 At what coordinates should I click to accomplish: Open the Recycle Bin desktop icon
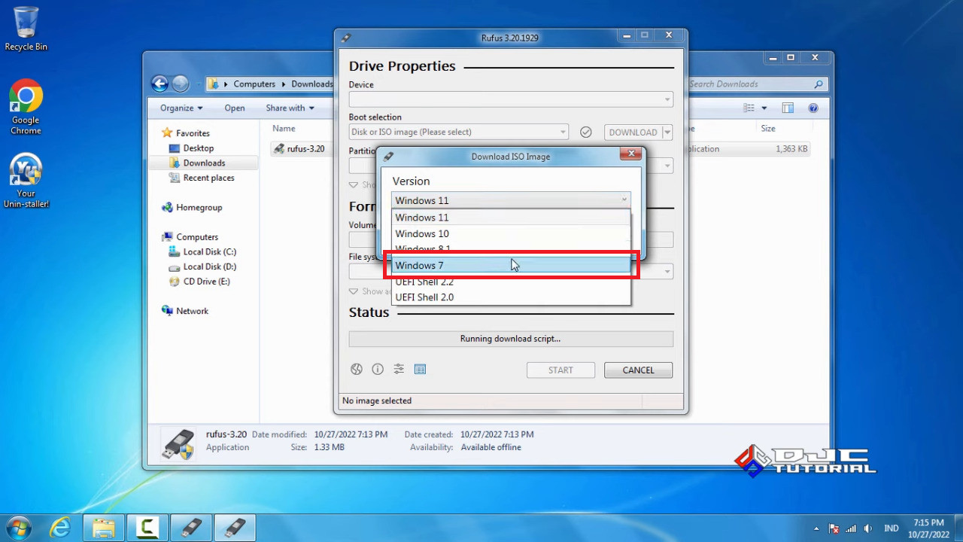click(26, 29)
